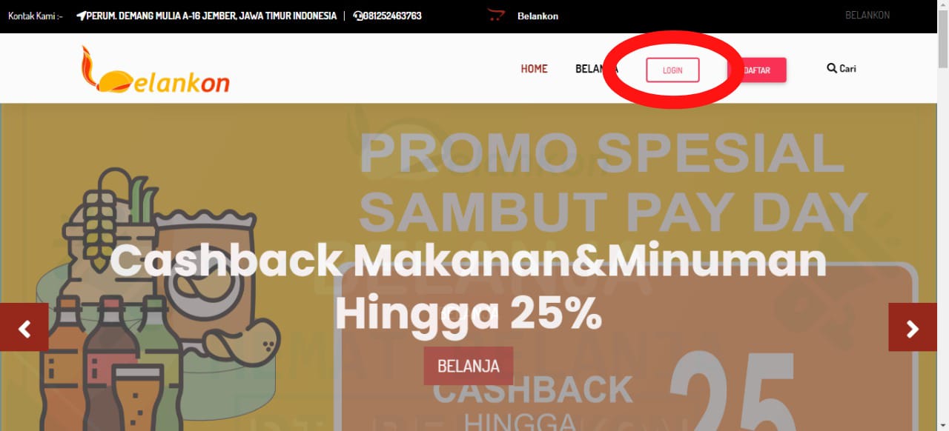Click the grocery illustration on the promo banner

coord(159,296)
